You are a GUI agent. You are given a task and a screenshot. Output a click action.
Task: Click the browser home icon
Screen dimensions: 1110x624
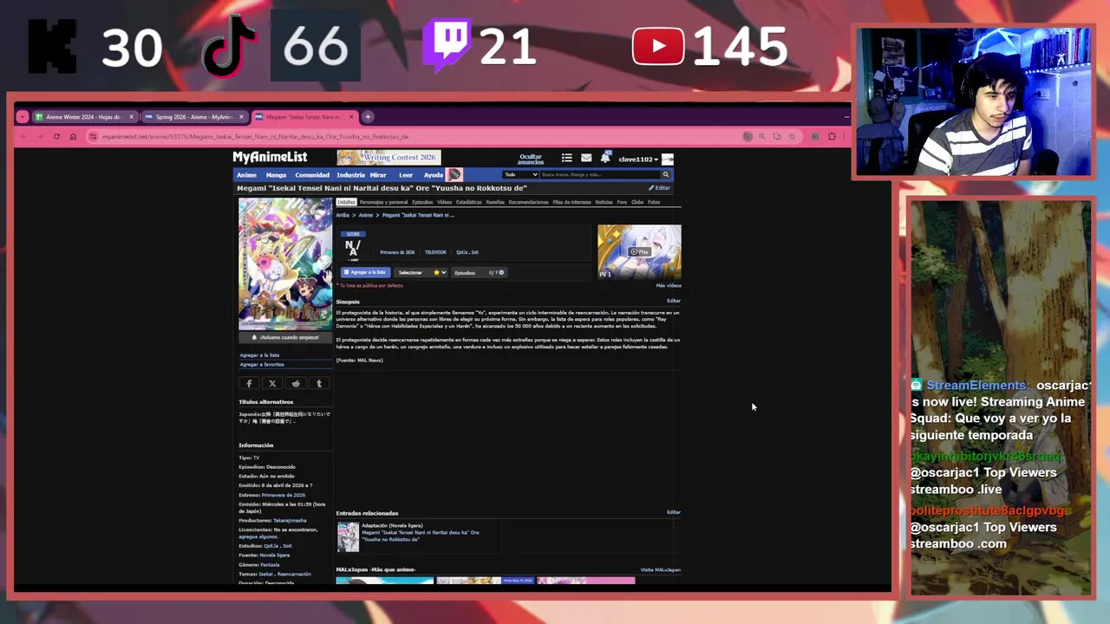(x=73, y=136)
